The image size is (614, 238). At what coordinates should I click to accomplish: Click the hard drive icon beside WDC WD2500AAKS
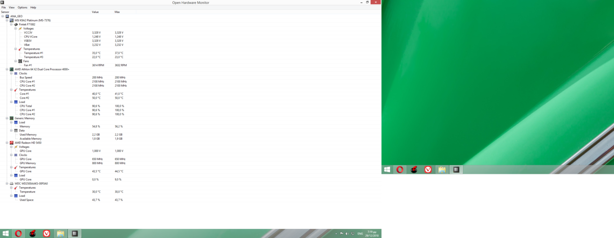pos(12,183)
